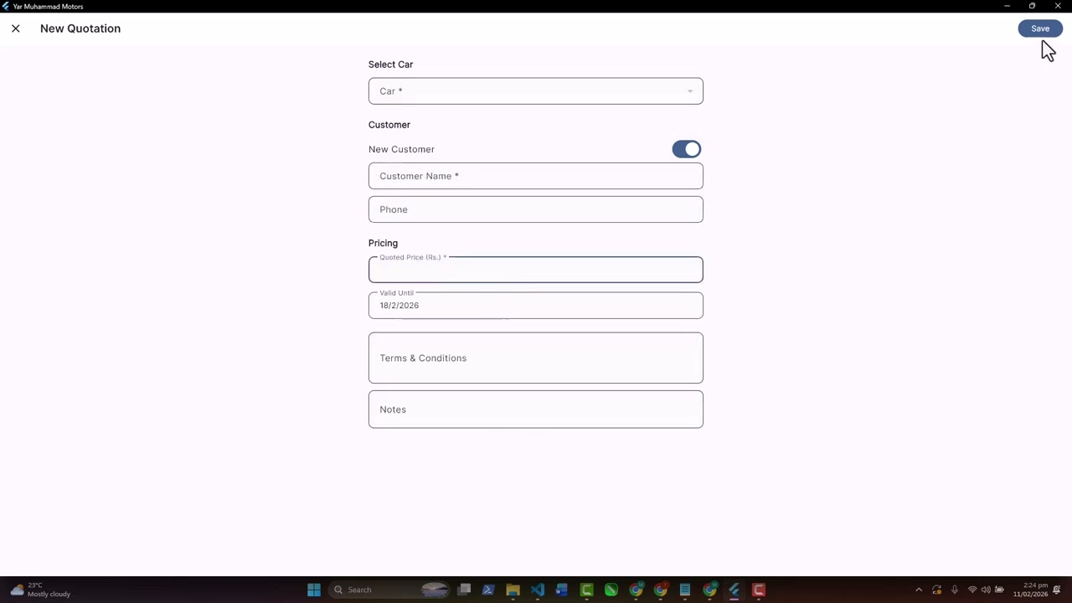Click the New Customer label text
The width and height of the screenshot is (1072, 603).
point(401,149)
